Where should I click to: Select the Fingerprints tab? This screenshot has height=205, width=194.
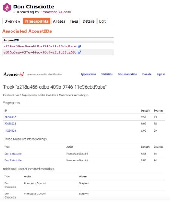click(x=37, y=21)
